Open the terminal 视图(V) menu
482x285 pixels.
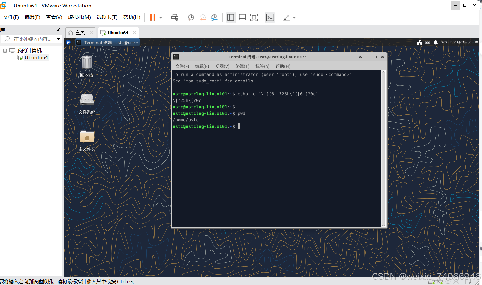(222, 66)
